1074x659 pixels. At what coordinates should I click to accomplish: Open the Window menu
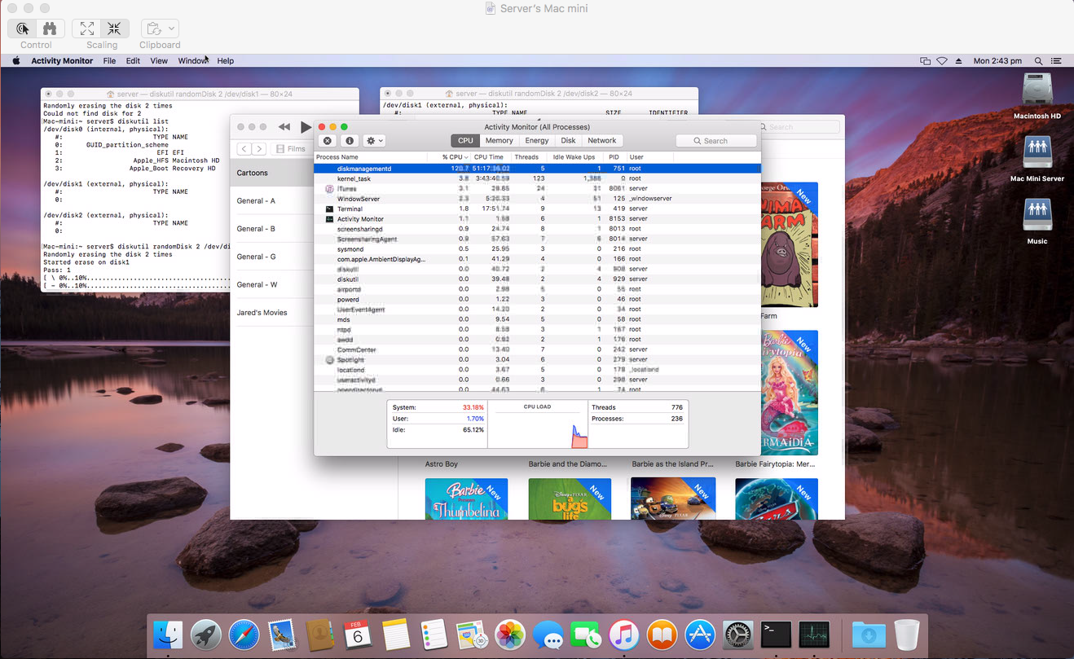pos(193,61)
